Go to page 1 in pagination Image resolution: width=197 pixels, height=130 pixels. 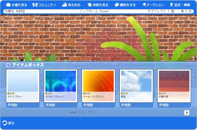point(80,112)
